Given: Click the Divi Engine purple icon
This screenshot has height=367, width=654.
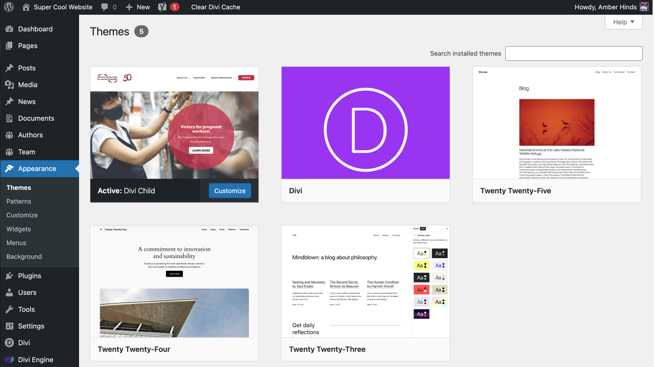Looking at the screenshot, I should coord(9,360).
